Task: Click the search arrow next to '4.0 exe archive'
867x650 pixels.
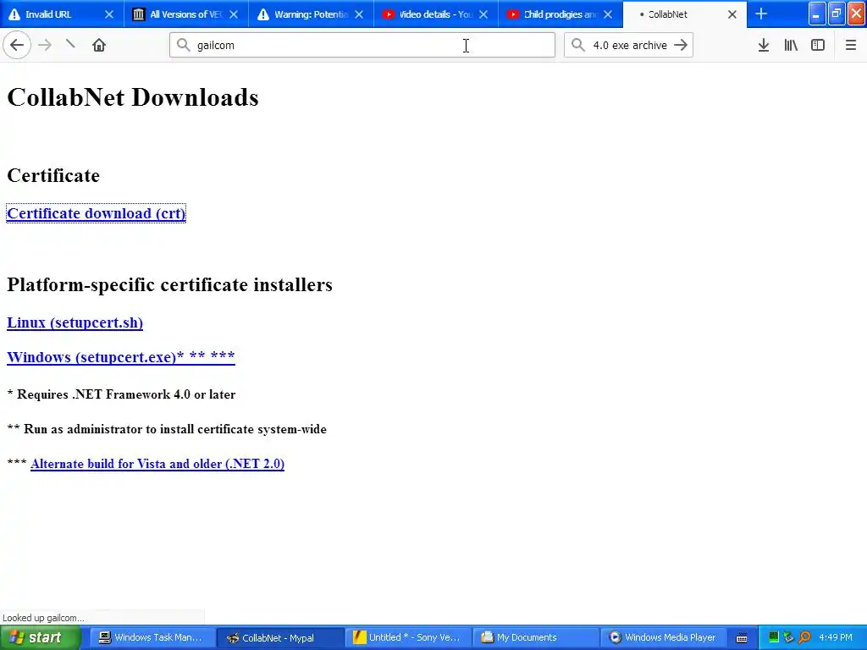Action: click(x=681, y=46)
